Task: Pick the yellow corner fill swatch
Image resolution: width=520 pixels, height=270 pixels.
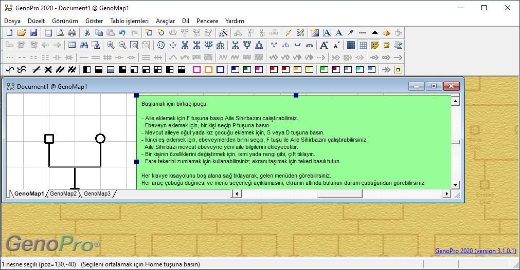Action: [309, 69]
